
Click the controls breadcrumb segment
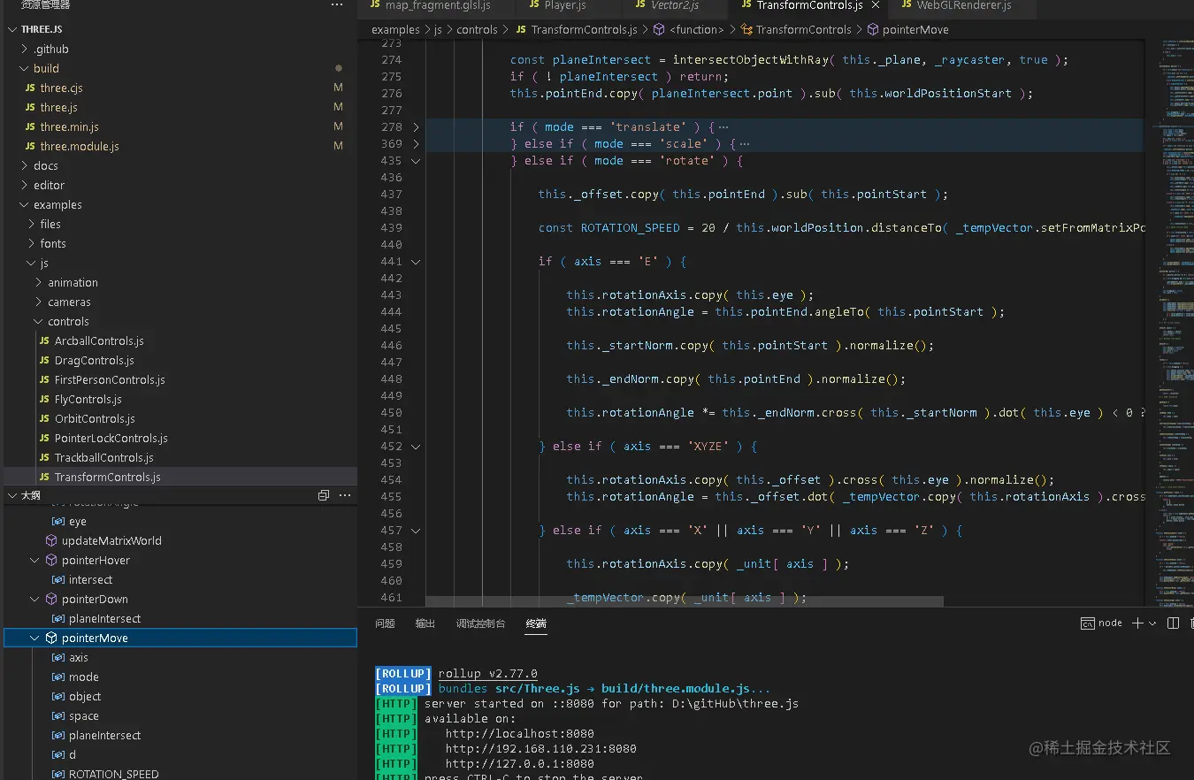(x=478, y=29)
